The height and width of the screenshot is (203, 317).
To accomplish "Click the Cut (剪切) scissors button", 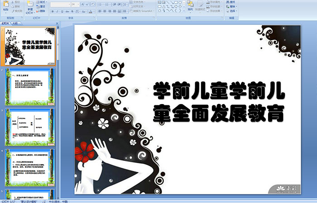I will pyautogui.click(x=15, y=2).
